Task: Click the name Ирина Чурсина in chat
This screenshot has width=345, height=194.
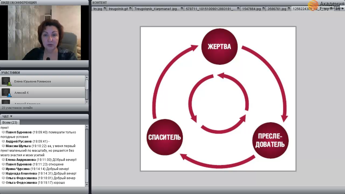Action: click(18, 169)
